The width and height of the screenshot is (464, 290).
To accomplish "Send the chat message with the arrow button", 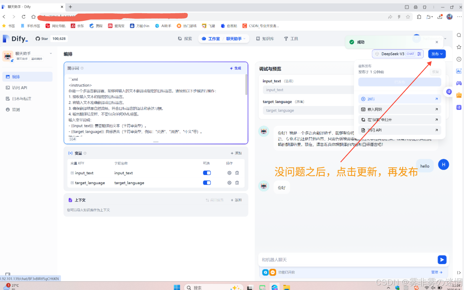I will 442,260.
